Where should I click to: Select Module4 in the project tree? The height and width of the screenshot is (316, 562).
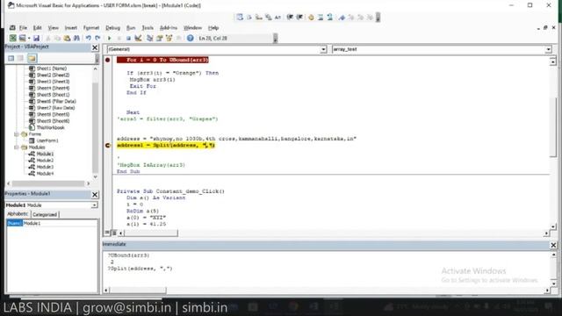(x=45, y=174)
